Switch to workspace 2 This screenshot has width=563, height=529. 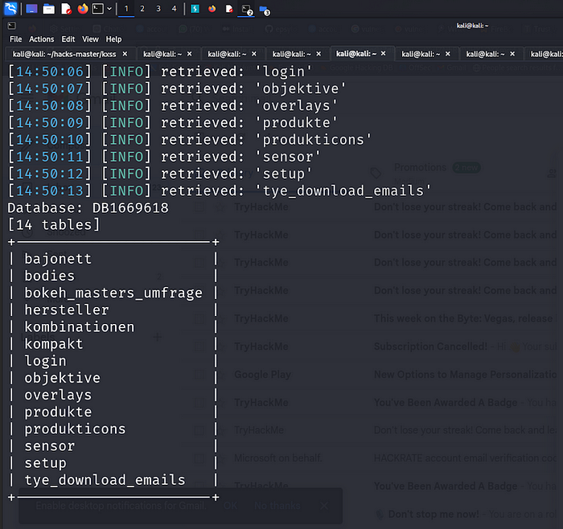(142, 9)
